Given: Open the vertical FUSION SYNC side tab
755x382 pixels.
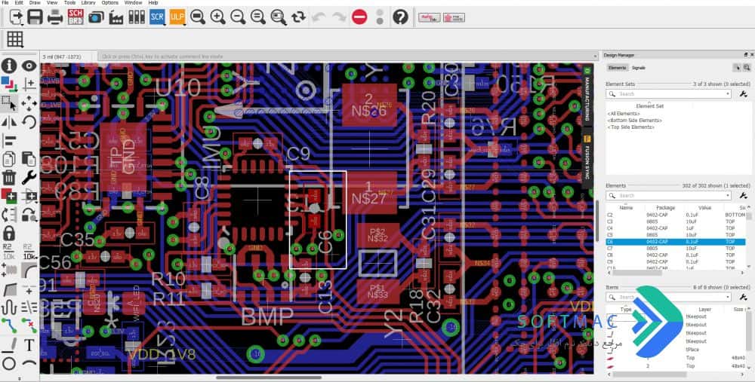Looking at the screenshot, I should 587,157.
